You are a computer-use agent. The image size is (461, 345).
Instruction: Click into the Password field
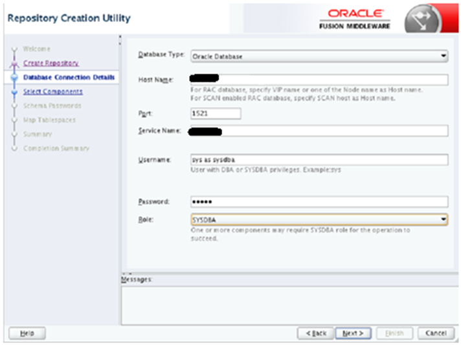319,201
